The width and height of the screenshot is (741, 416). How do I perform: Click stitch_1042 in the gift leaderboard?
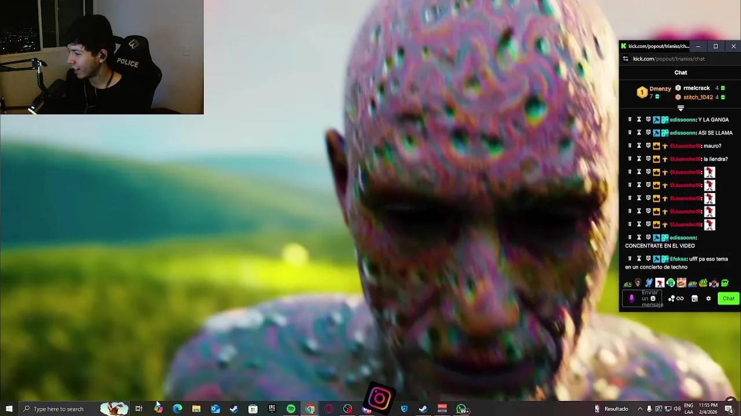click(x=698, y=97)
